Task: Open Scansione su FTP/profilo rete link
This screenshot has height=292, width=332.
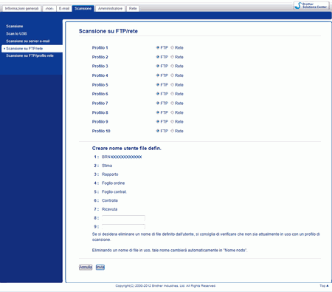Action: point(30,55)
